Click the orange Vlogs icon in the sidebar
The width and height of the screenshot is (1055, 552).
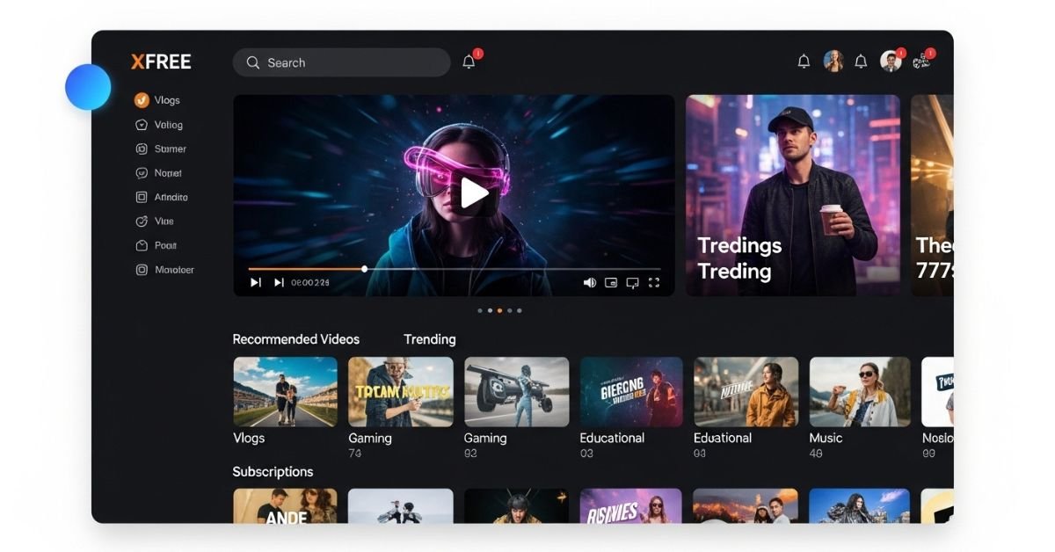[x=142, y=100]
